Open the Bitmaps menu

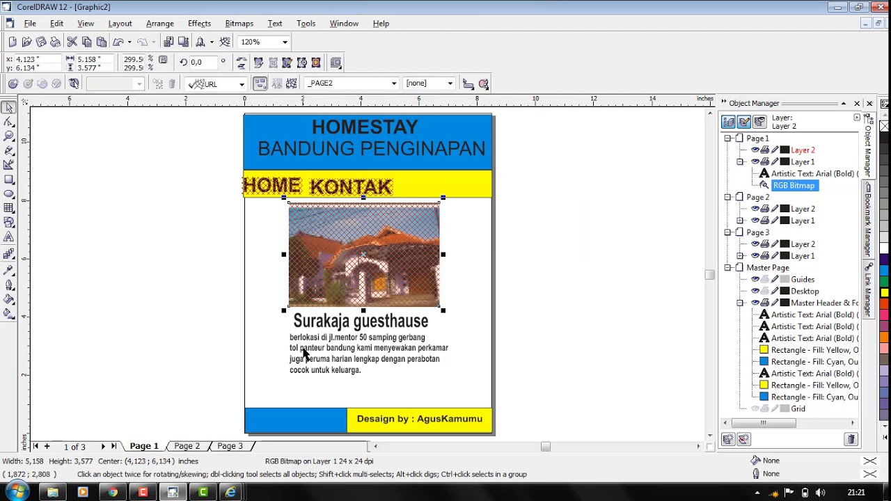239,23
